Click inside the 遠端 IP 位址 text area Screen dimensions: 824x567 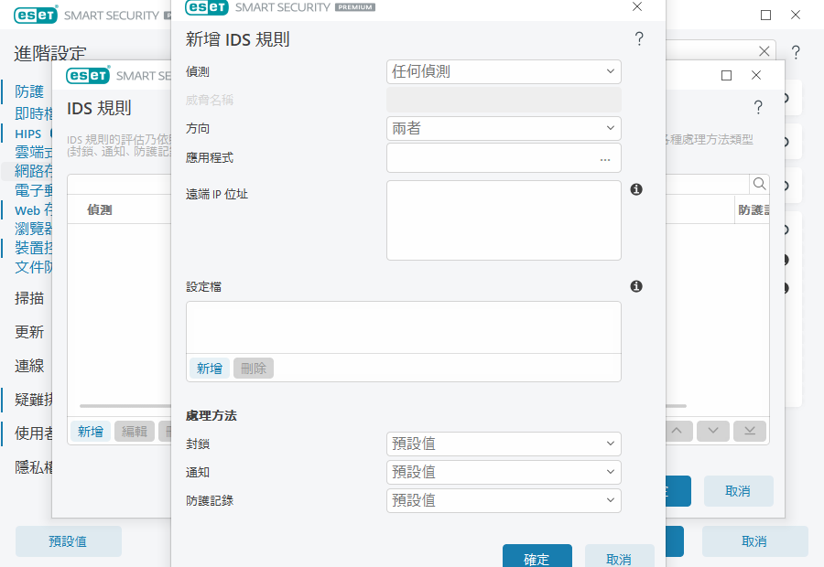pos(504,219)
